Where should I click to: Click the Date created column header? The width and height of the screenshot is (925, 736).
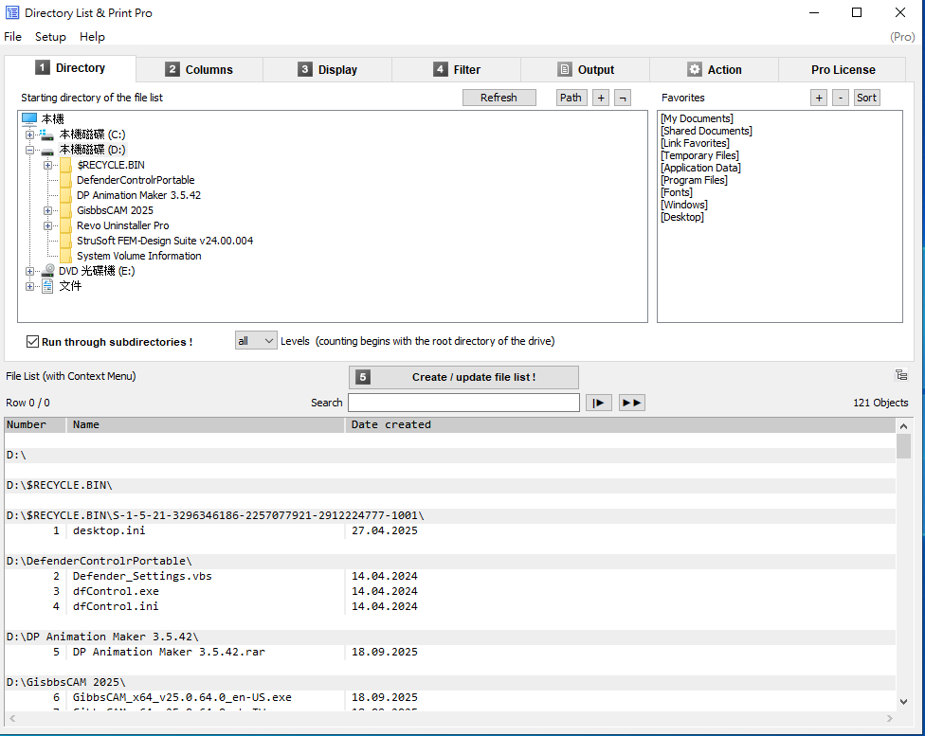620,425
